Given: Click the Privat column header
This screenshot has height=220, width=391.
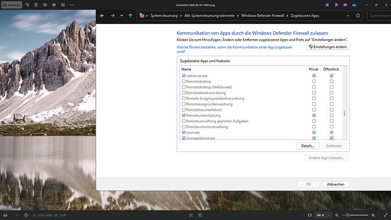Looking at the screenshot, I should pos(313,69).
